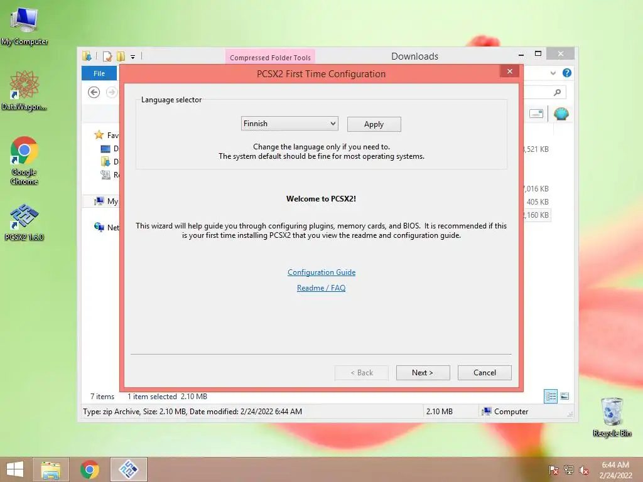Open the Readme / FAQ link

point(321,287)
